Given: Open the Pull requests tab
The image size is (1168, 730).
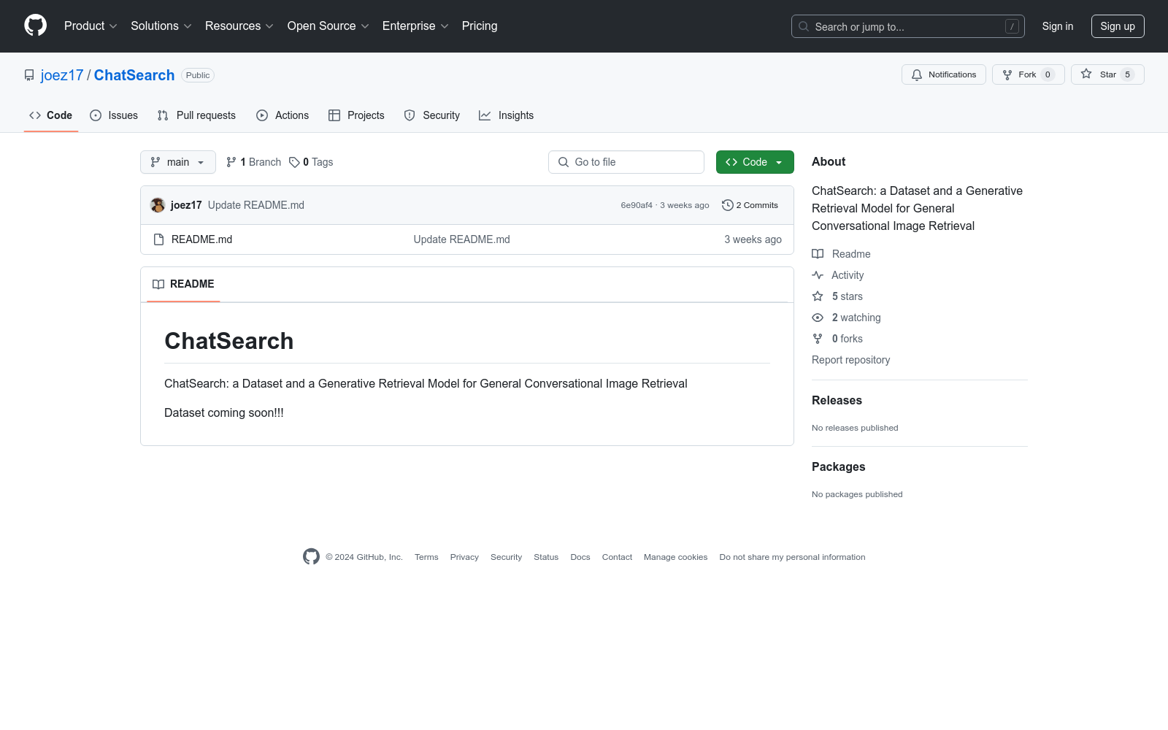Looking at the screenshot, I should 196,115.
